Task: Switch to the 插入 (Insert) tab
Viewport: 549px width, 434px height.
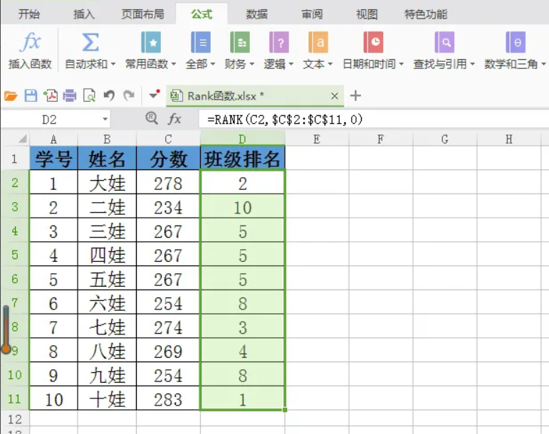Action: click(84, 14)
